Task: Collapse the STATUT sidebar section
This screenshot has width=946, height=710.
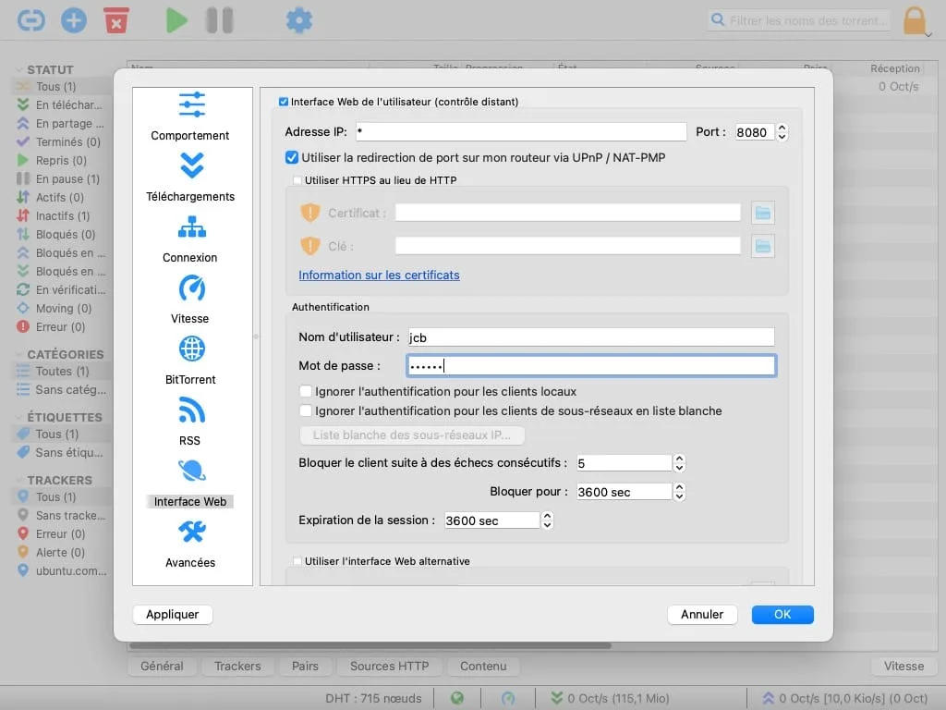Action: tap(18, 69)
